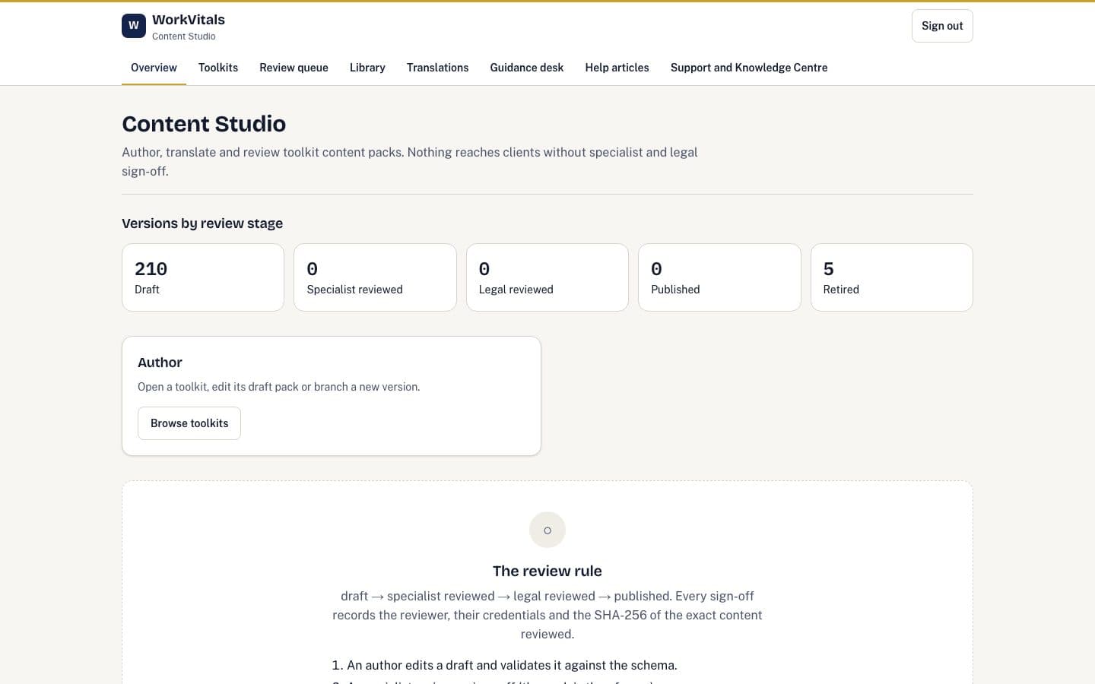Viewport: 1095px width, 684px height.
Task: Open the Overview tab
Action: tap(154, 68)
